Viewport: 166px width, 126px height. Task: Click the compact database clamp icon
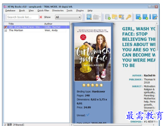click(121, 17)
